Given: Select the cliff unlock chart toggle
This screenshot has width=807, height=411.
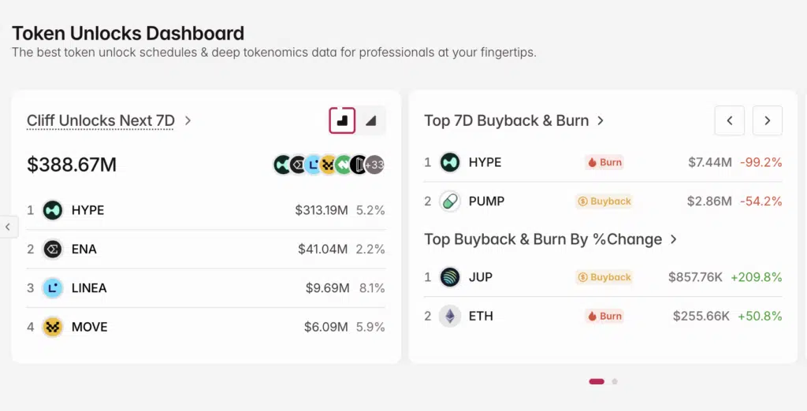Looking at the screenshot, I should point(342,120).
